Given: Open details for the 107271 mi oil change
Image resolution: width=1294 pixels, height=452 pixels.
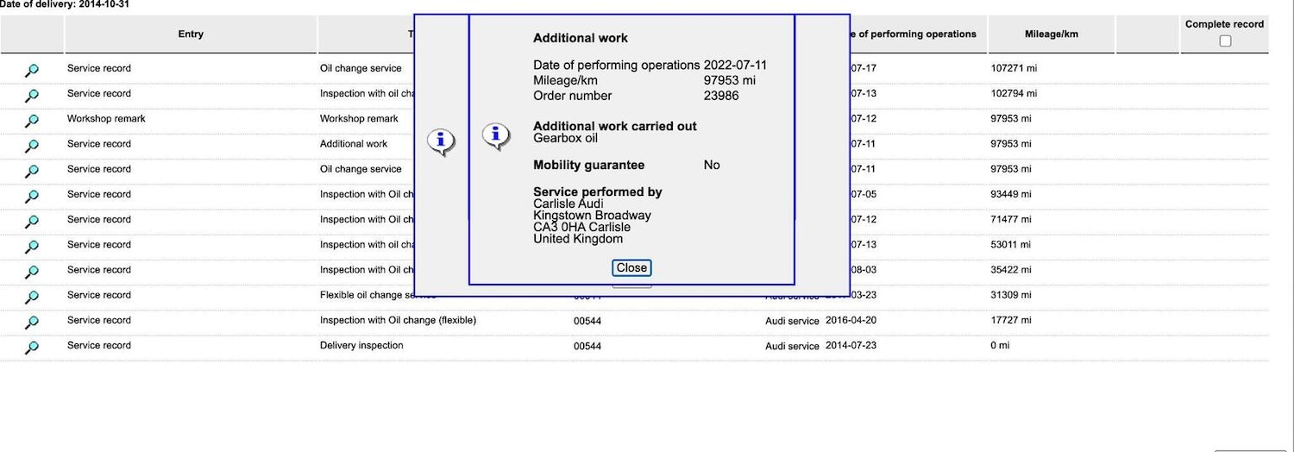Looking at the screenshot, I should tap(32, 70).
